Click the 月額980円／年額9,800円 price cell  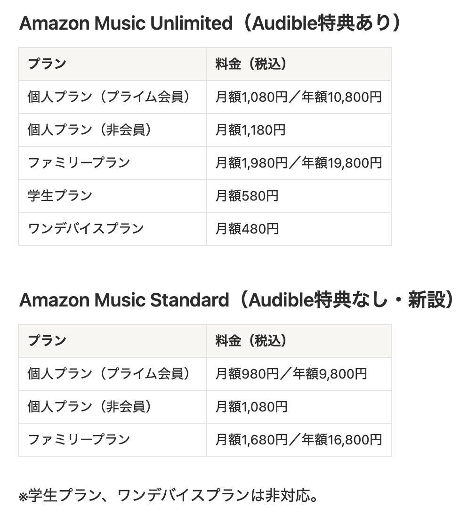(x=291, y=374)
